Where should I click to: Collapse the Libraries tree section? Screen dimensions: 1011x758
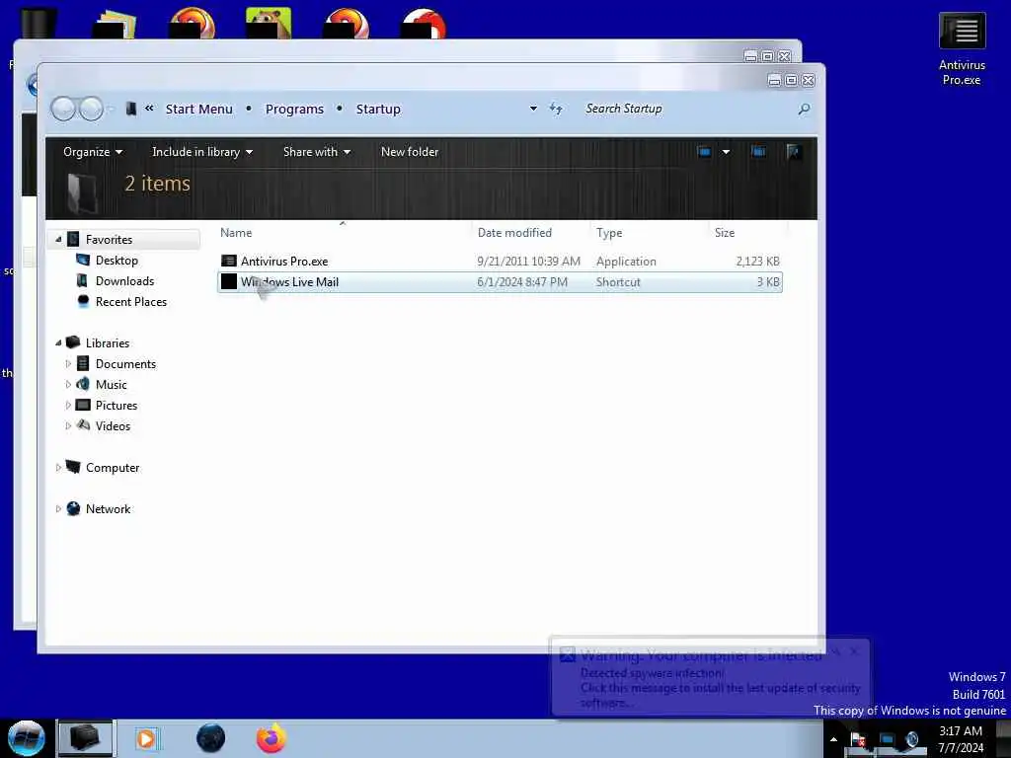coord(58,342)
